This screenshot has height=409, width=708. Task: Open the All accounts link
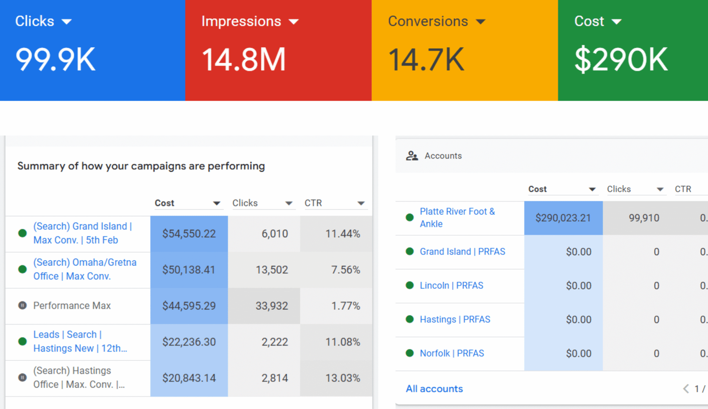[434, 389]
